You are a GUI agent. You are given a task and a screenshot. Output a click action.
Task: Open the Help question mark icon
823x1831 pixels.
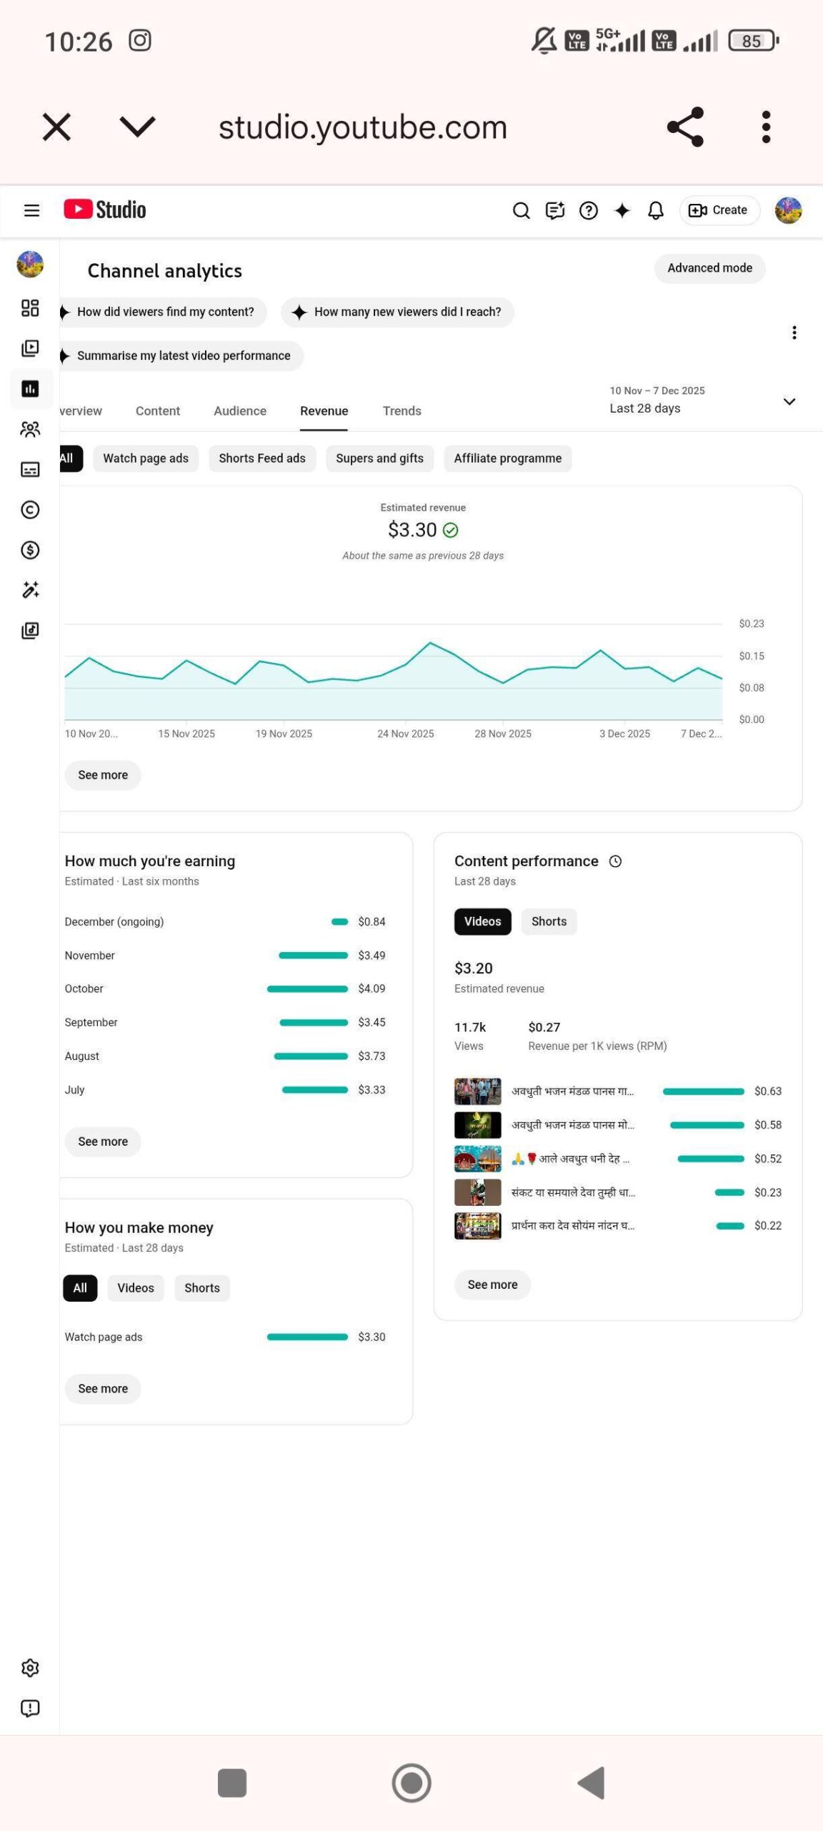tap(588, 210)
